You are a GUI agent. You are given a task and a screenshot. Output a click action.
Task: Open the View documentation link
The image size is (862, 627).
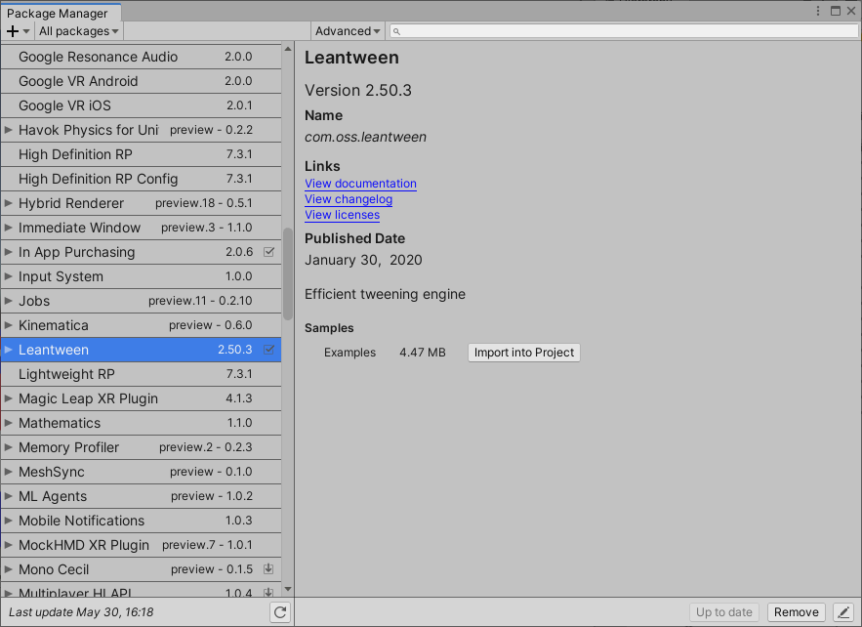click(359, 184)
